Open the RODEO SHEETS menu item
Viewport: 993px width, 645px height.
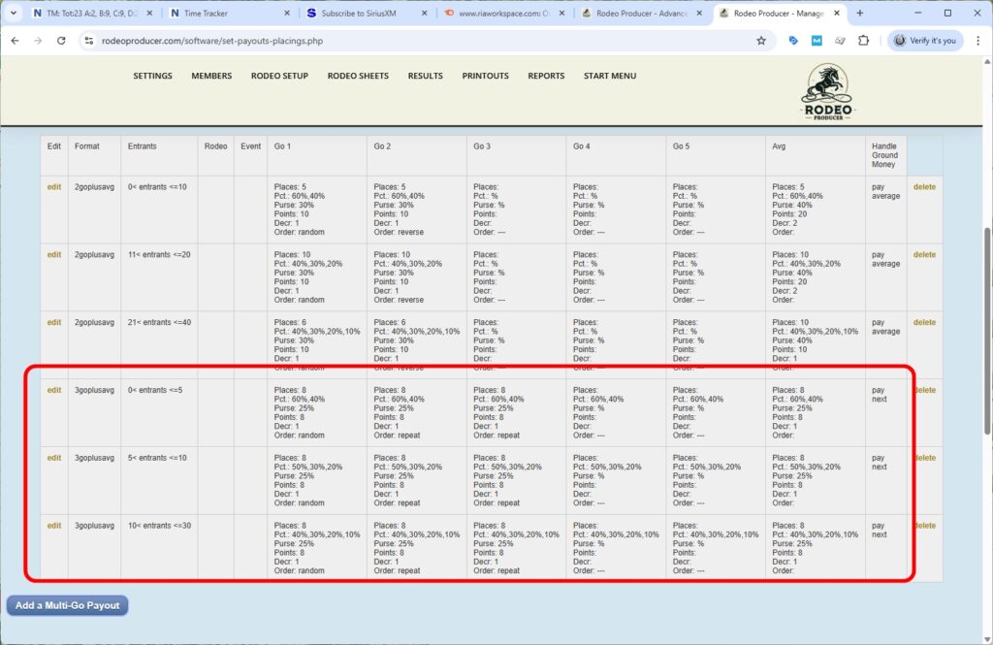358,75
